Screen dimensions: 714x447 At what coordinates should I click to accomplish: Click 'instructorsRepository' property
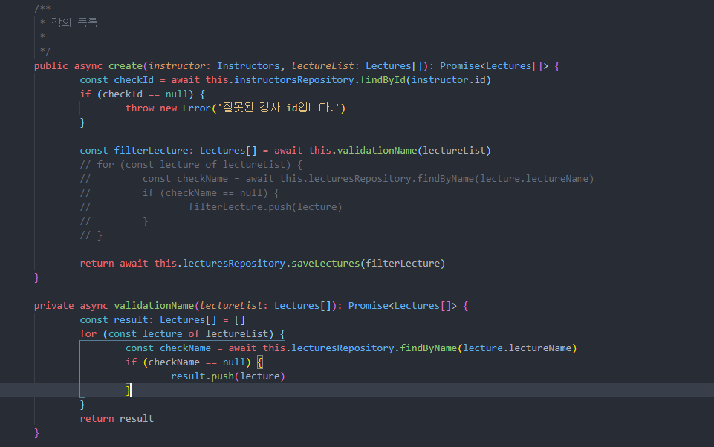point(293,79)
